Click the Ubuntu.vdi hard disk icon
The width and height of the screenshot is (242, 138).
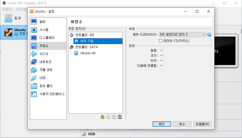pos(76,53)
